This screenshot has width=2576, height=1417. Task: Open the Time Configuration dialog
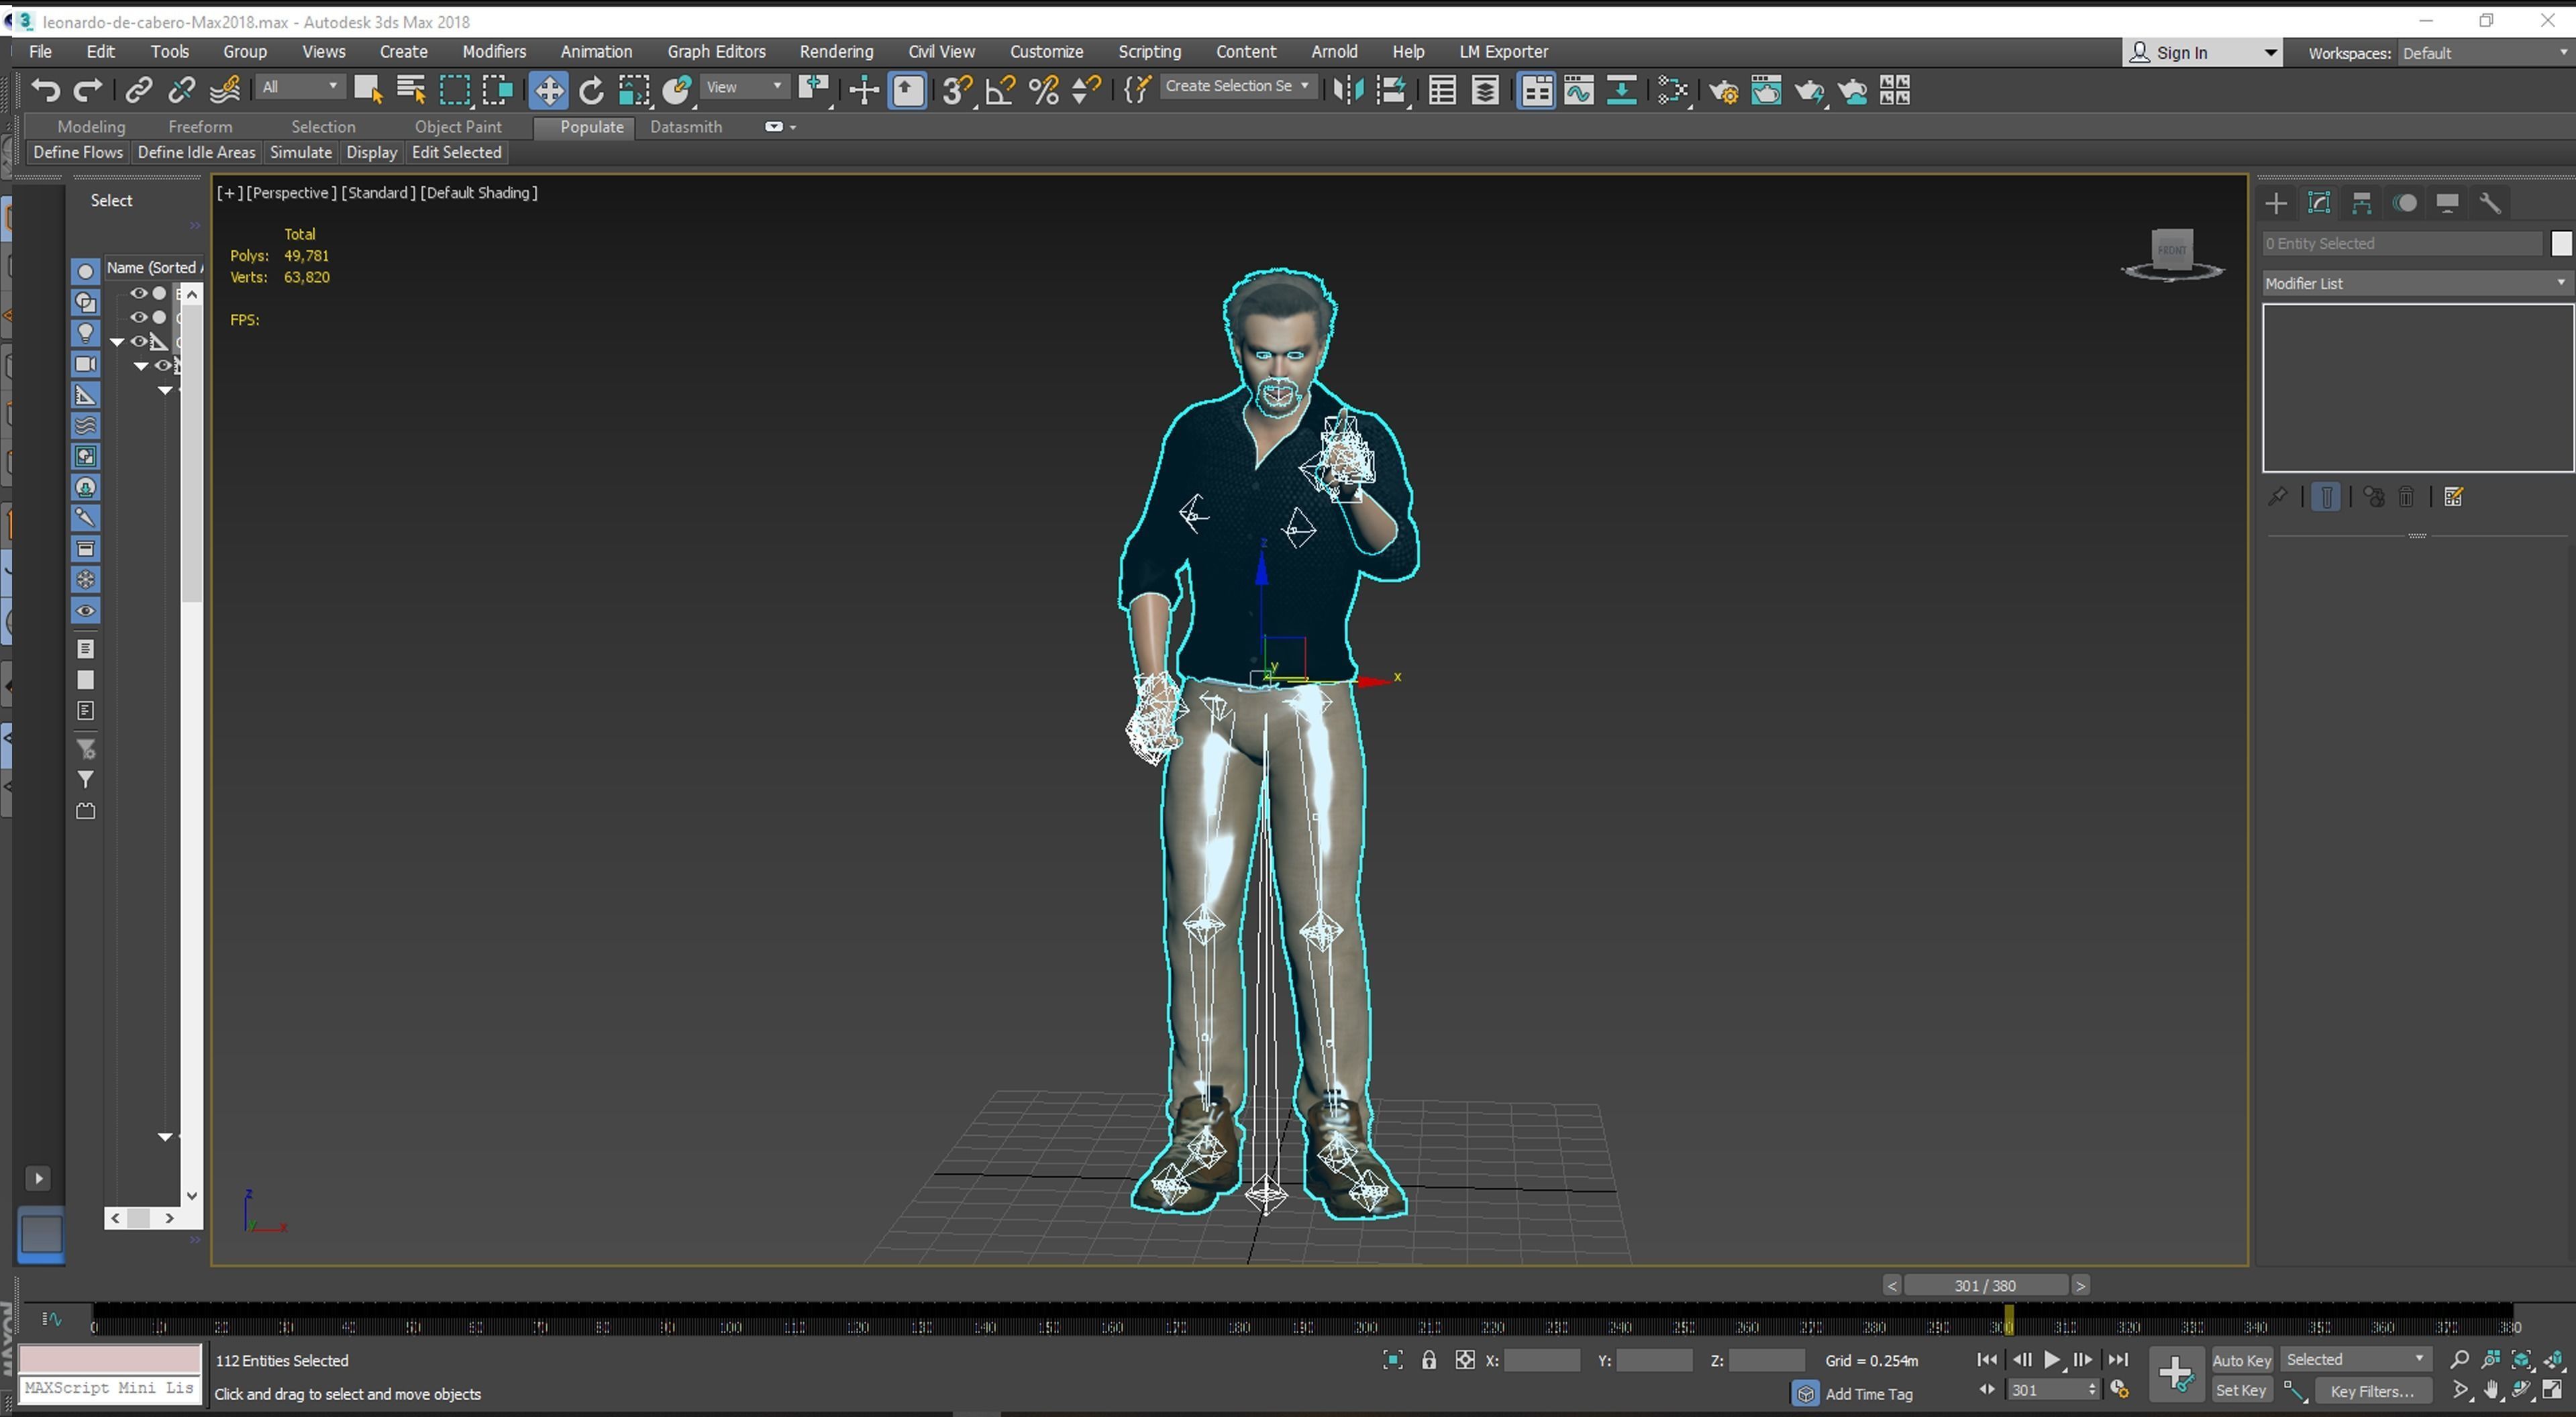pyautogui.click(x=2119, y=1390)
